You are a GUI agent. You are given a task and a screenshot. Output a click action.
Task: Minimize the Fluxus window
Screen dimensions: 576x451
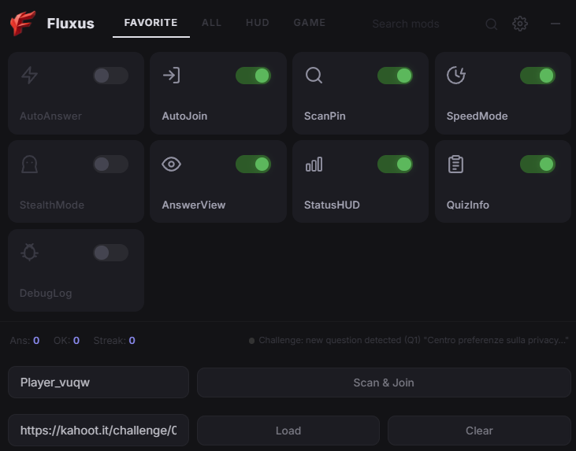coord(556,24)
